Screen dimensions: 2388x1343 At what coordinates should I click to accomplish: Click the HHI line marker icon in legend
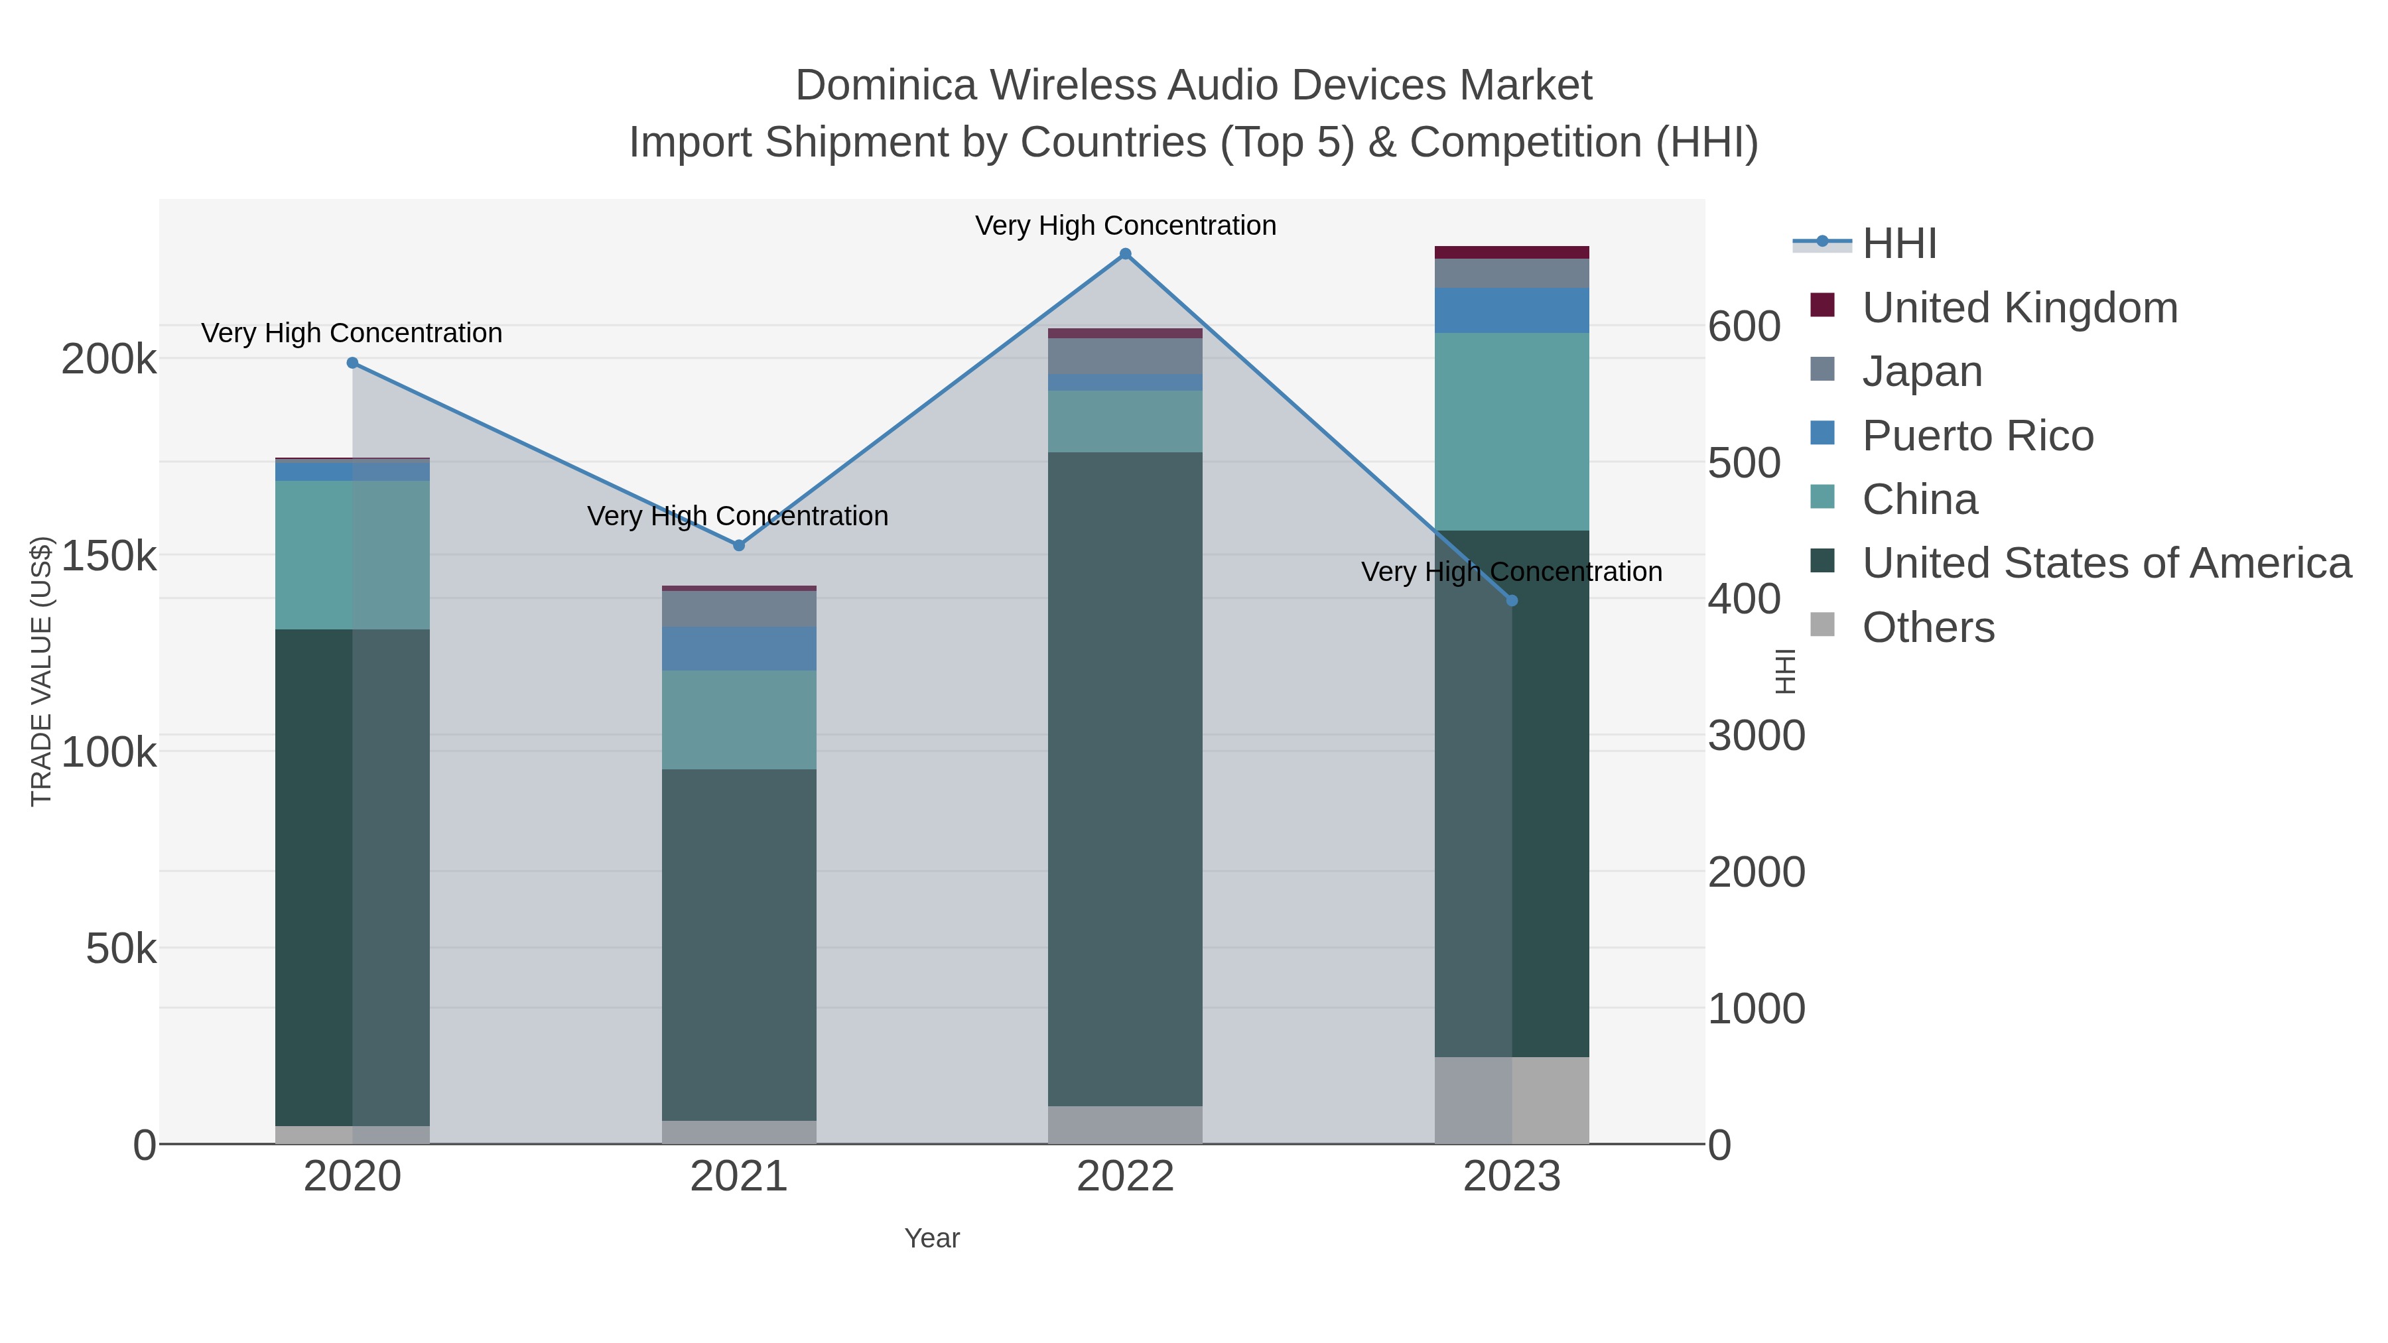1823,242
